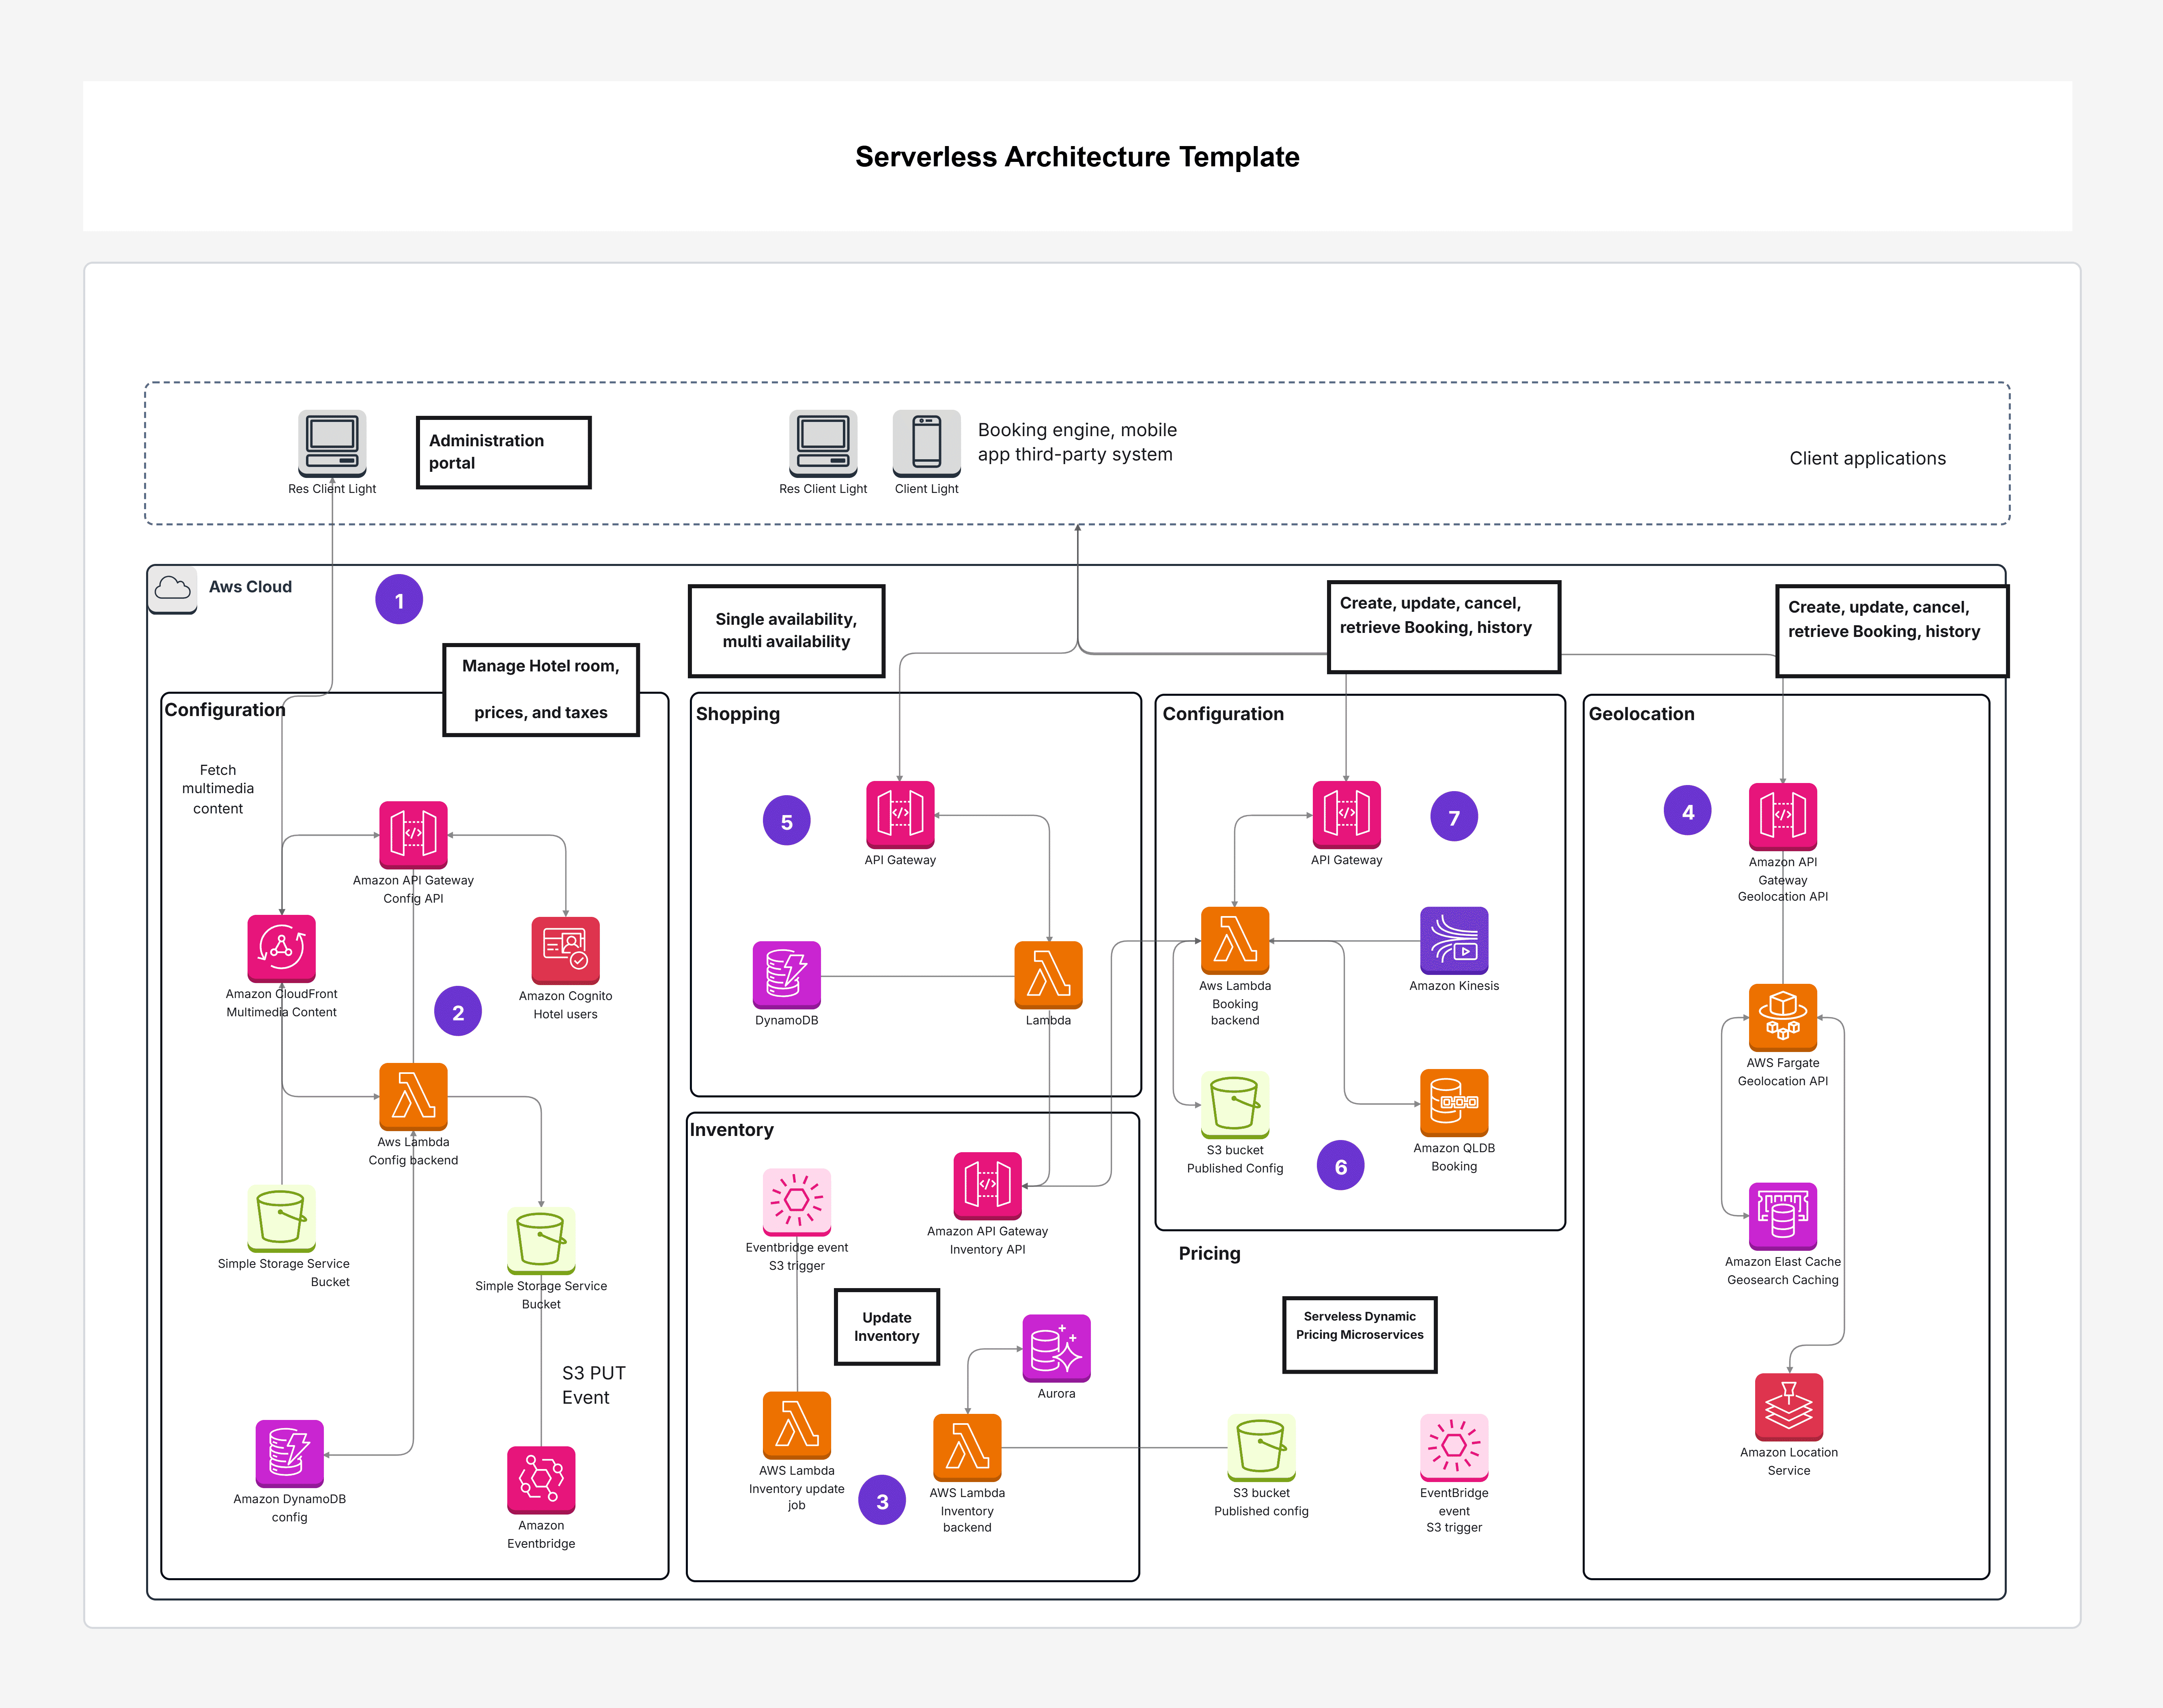Click the EventBridge event S3 trigger icon in Pricing
2163x1708 pixels.
[x=1454, y=1447]
